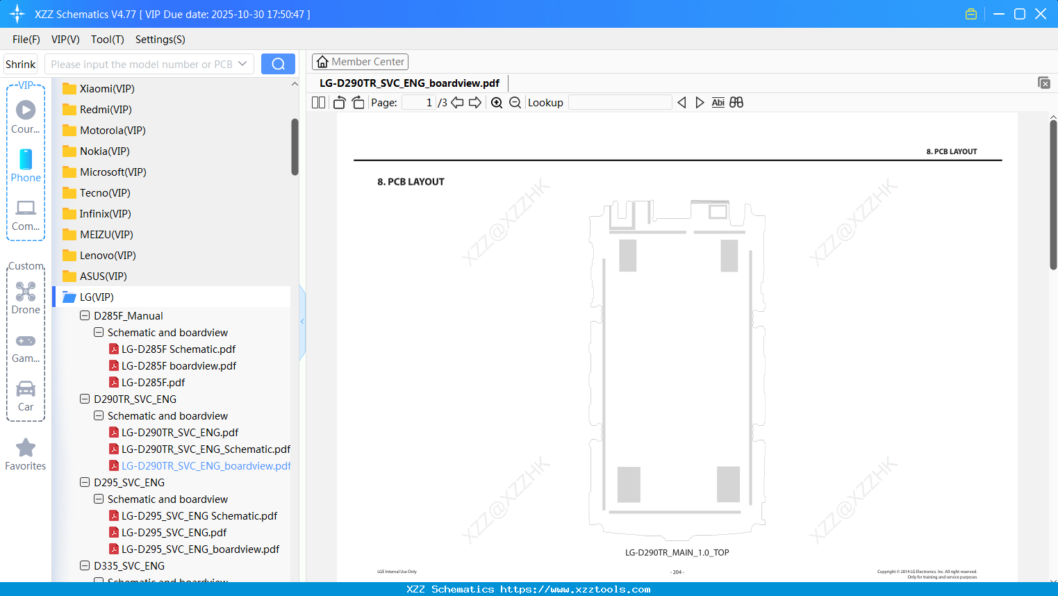The width and height of the screenshot is (1058, 596).
Task: Find previous lookup match
Action: click(681, 102)
